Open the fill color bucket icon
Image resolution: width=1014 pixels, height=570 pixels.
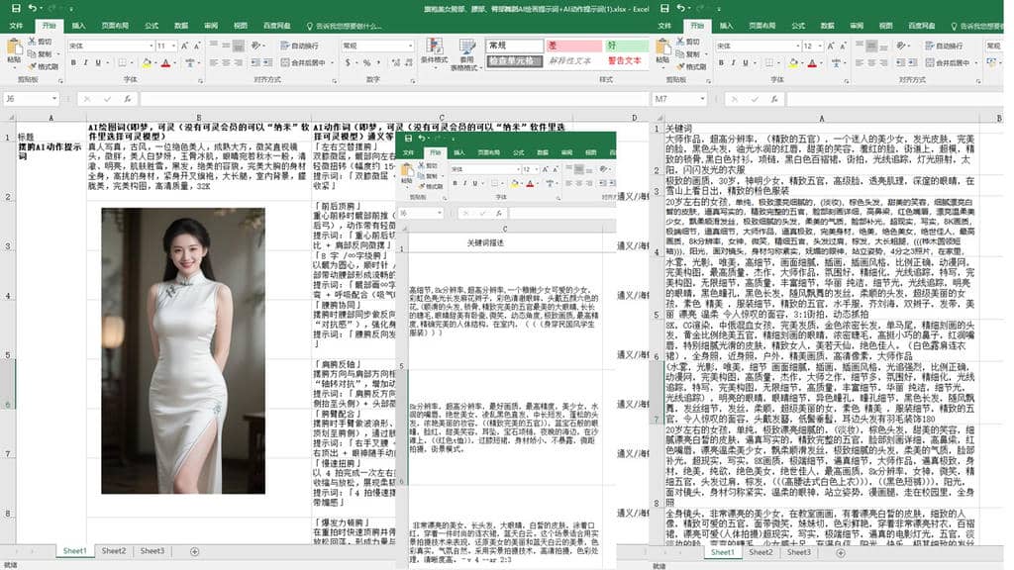147,63
